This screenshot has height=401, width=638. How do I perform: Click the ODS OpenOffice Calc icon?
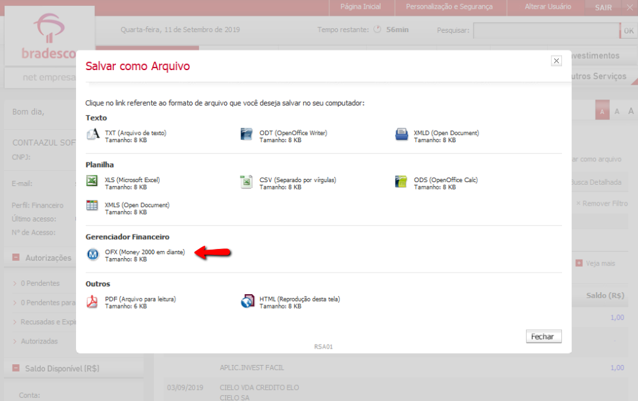click(x=401, y=181)
